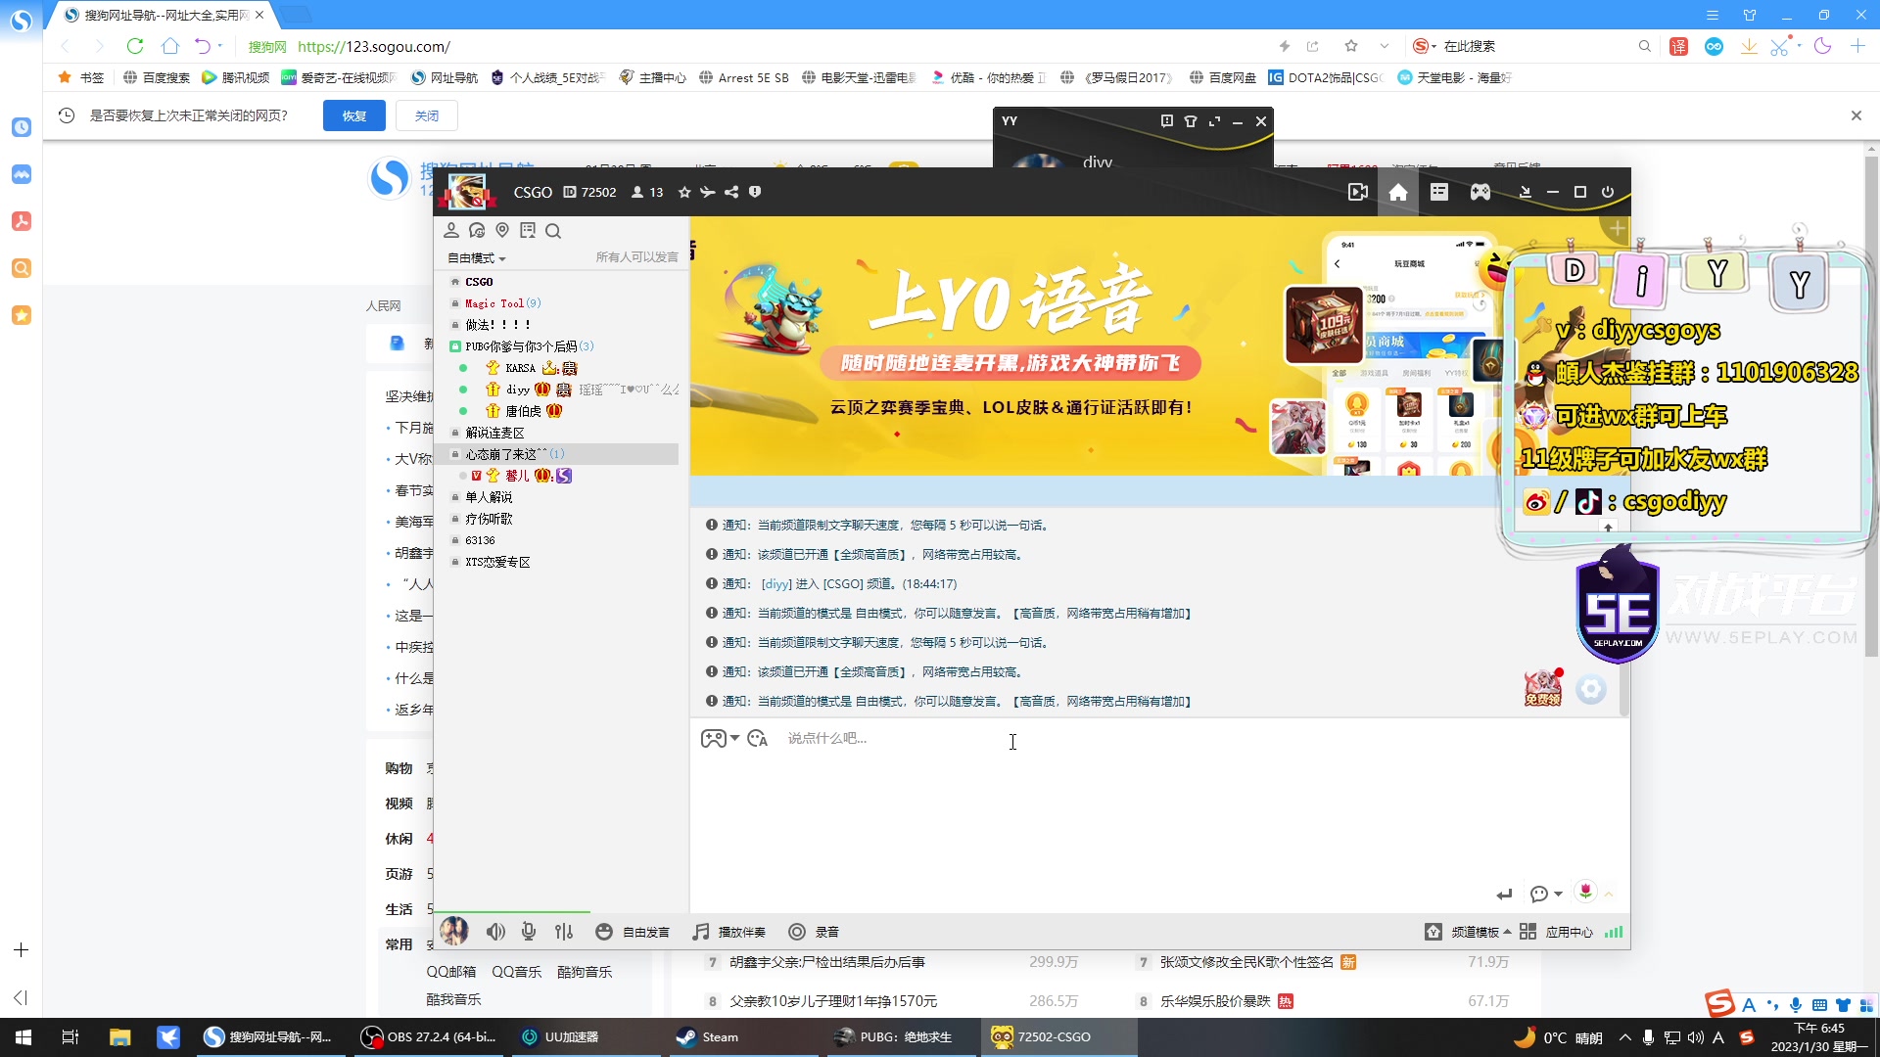Click the location pin icon above the channel tree

502,231
